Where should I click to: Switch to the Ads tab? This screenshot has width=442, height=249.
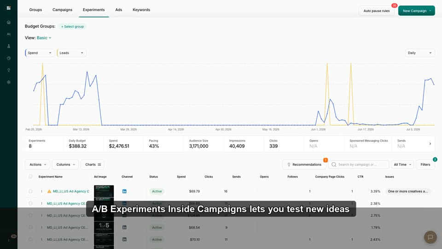119,10
